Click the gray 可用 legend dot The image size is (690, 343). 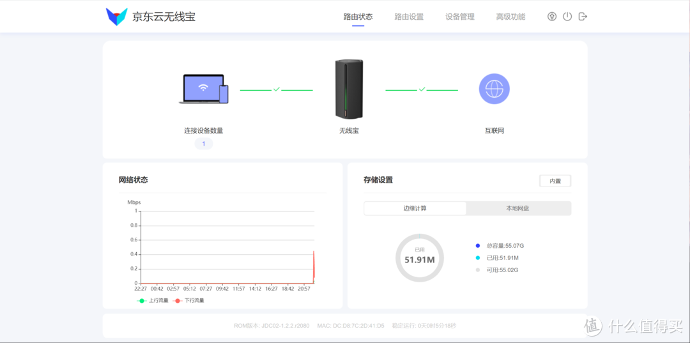point(478,270)
